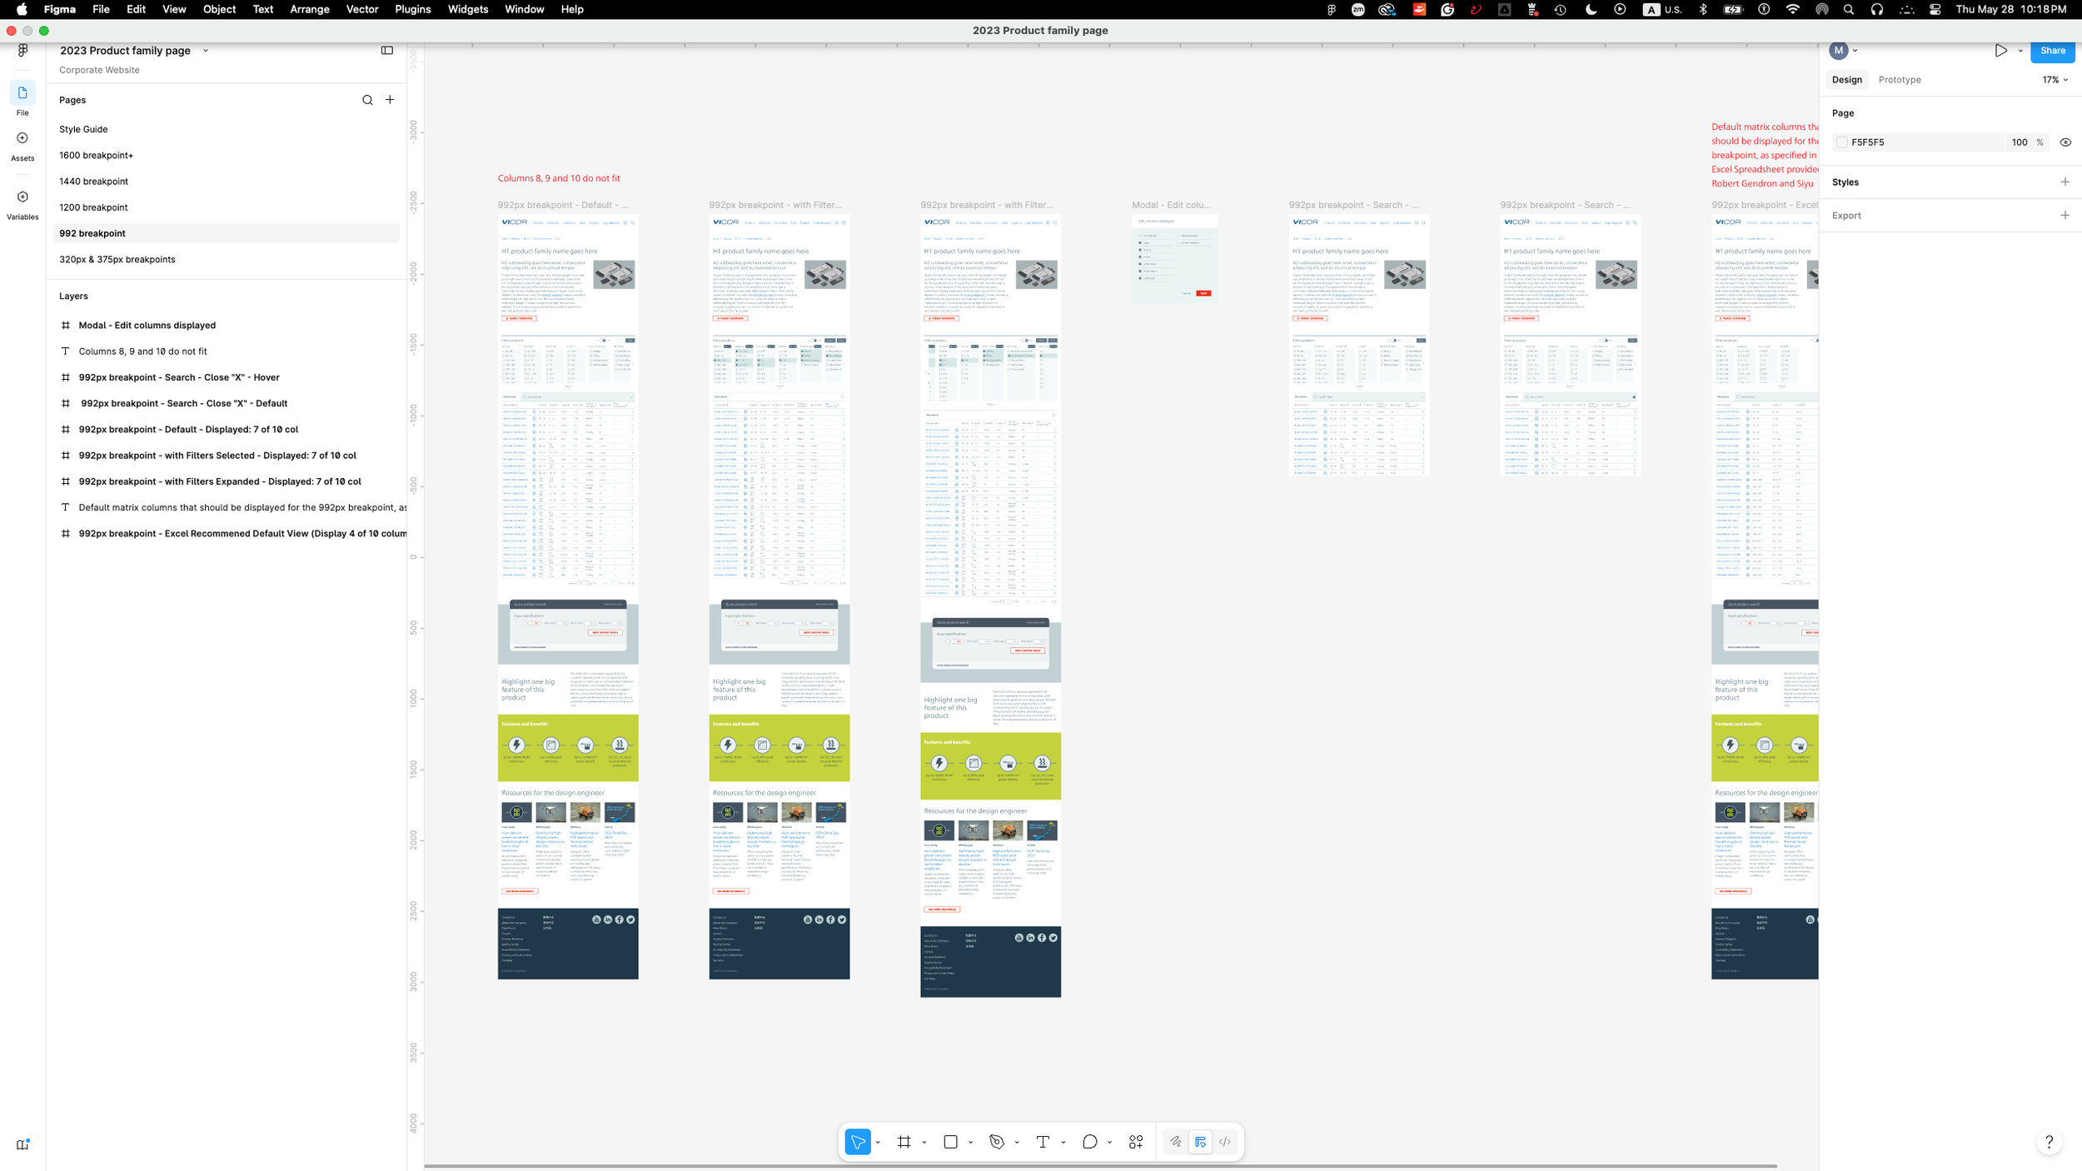This screenshot has height=1171, width=2082.
Task: Open the help question mark button
Action: [2049, 1142]
